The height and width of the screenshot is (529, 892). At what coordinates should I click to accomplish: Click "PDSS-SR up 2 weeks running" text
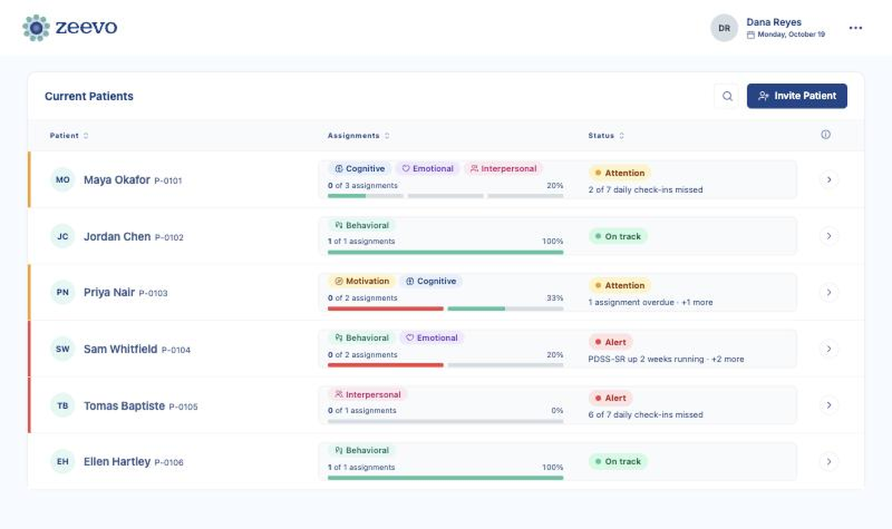tap(646, 359)
